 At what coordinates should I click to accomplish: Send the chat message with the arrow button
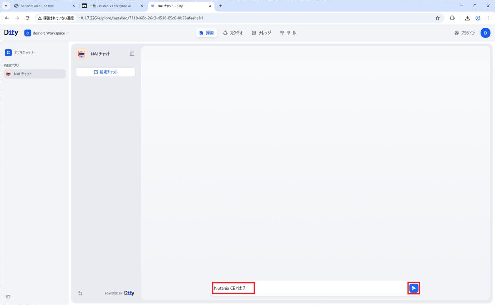coord(414,288)
